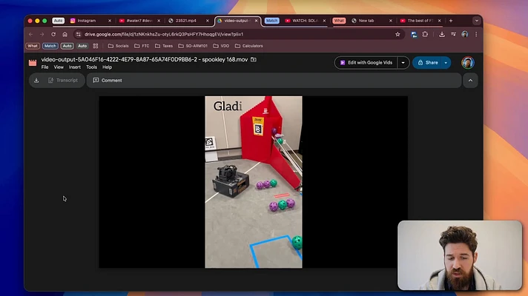The width and height of the screenshot is (528, 296).
Task: Open the Share button dropdown arrow
Action: 446,63
